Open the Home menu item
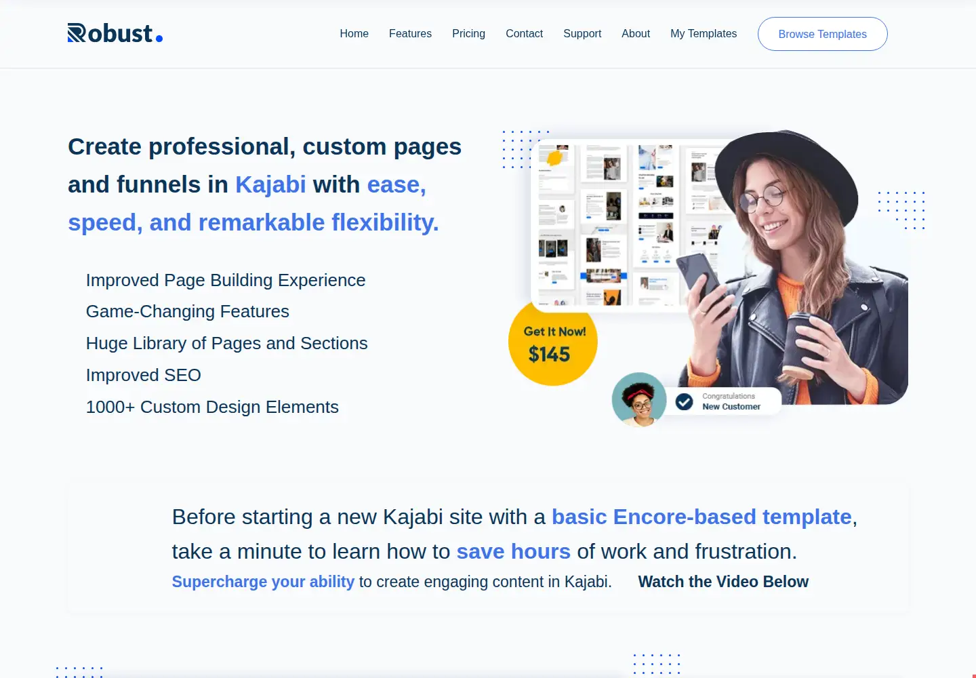This screenshot has width=976, height=678. click(x=354, y=34)
